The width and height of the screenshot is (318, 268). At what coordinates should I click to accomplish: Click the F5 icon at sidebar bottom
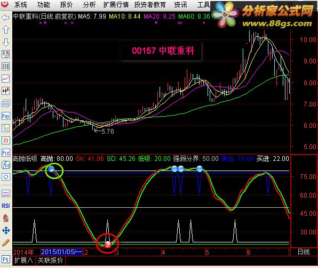[x=6, y=259]
